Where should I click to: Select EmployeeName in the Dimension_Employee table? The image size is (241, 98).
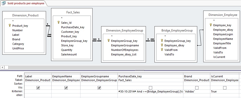coord(223,39)
